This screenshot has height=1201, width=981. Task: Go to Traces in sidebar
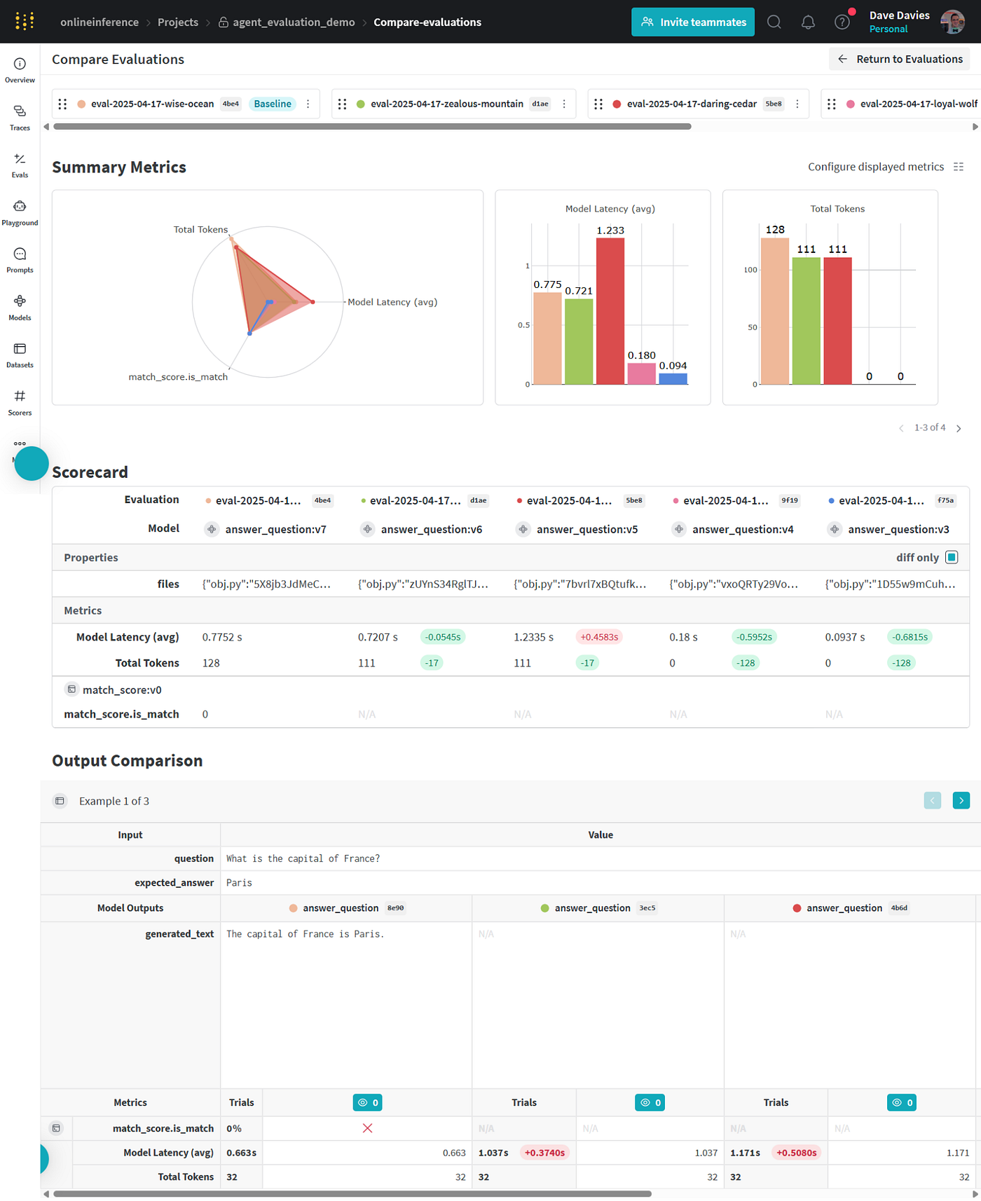[20, 118]
